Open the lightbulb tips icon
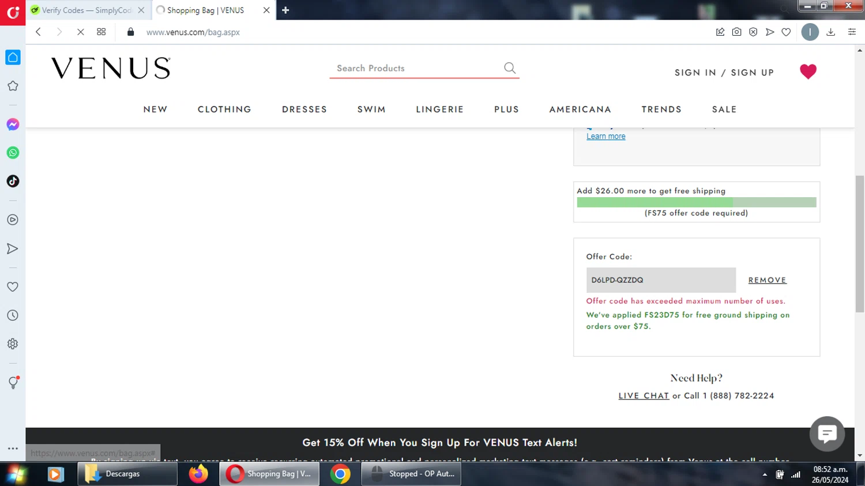 (x=13, y=382)
